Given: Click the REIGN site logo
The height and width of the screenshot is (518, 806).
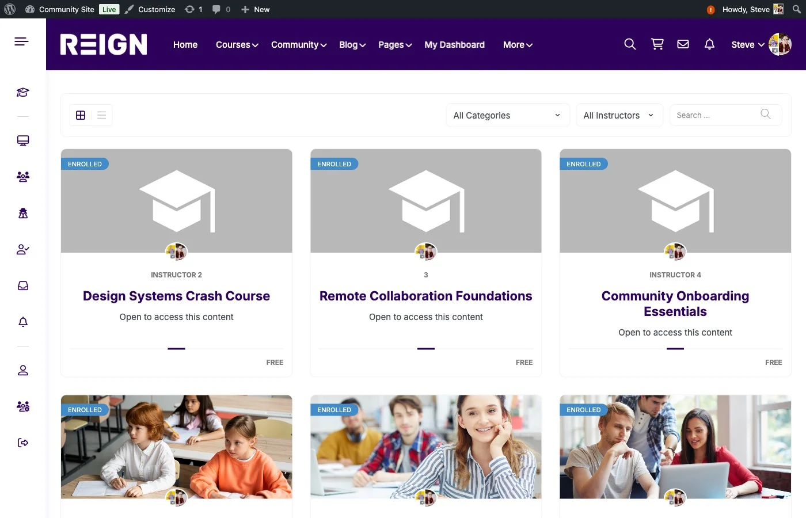Looking at the screenshot, I should click(104, 44).
